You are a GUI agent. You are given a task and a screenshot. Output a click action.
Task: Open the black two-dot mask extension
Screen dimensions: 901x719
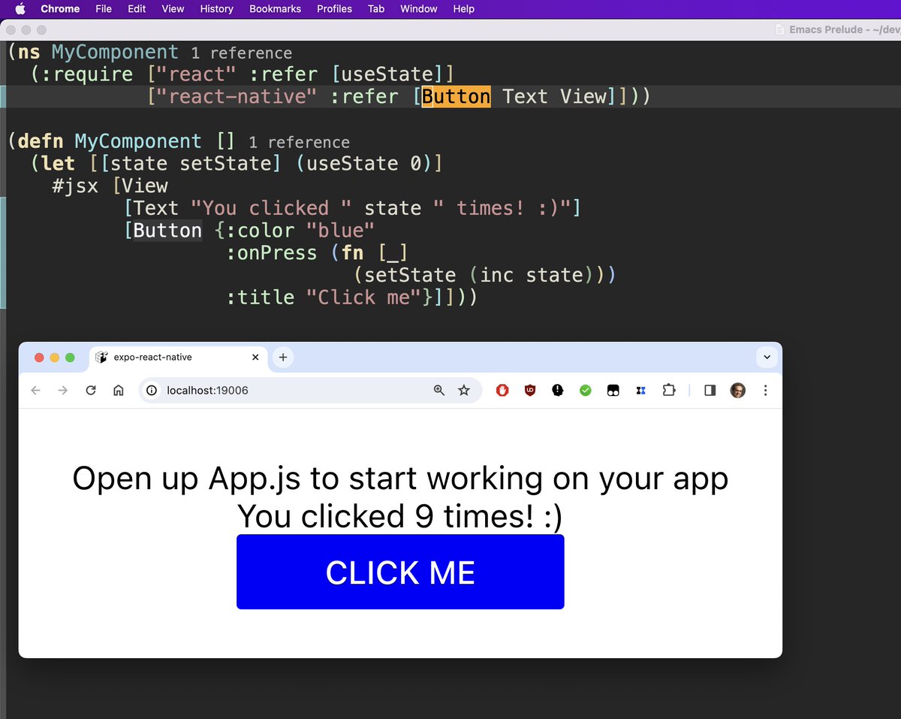tap(613, 390)
